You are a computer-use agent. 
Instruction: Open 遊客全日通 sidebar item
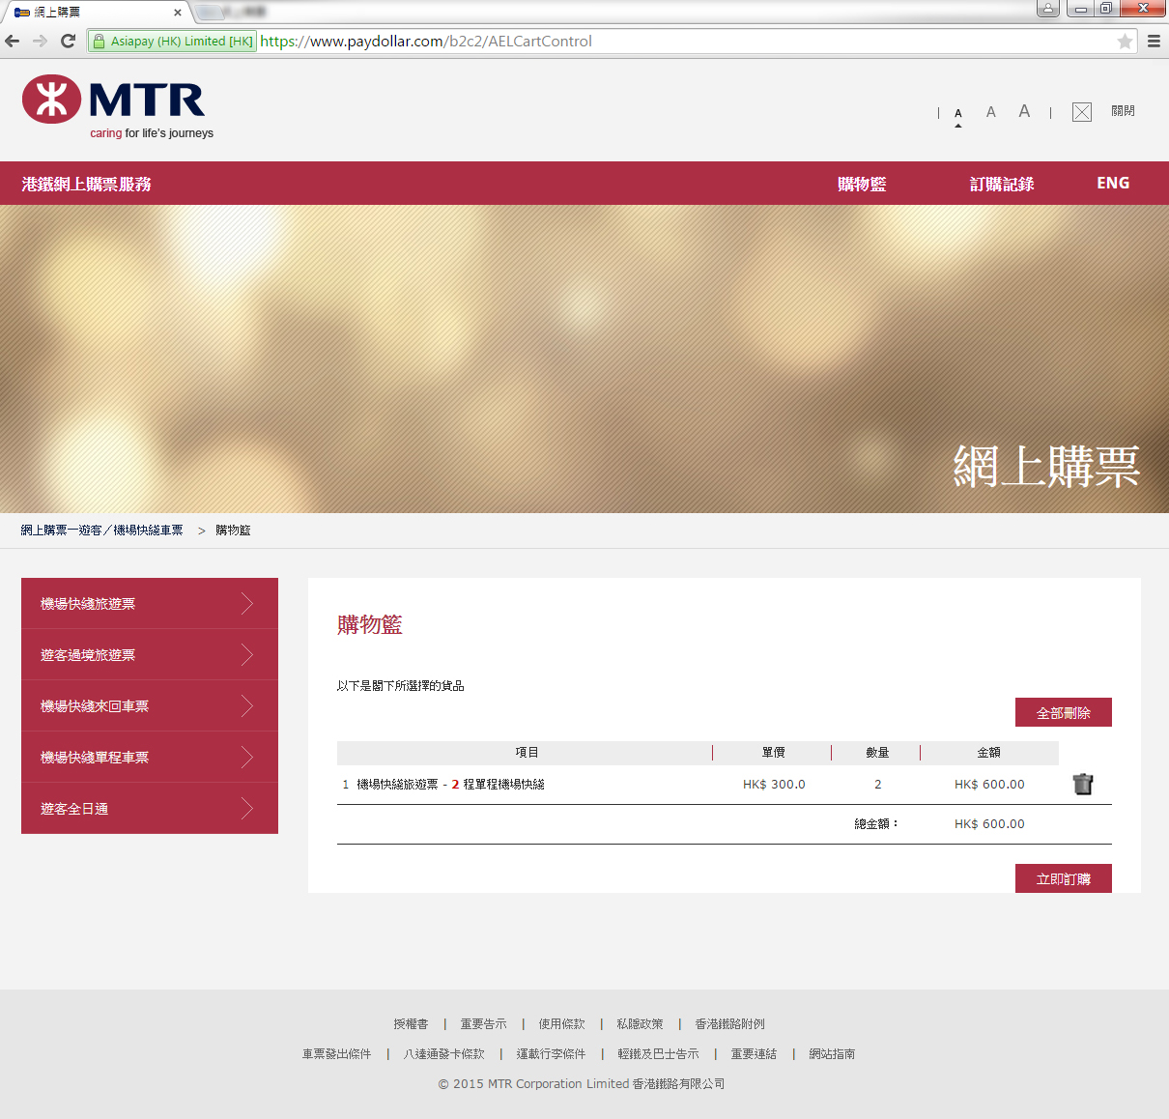click(x=150, y=808)
